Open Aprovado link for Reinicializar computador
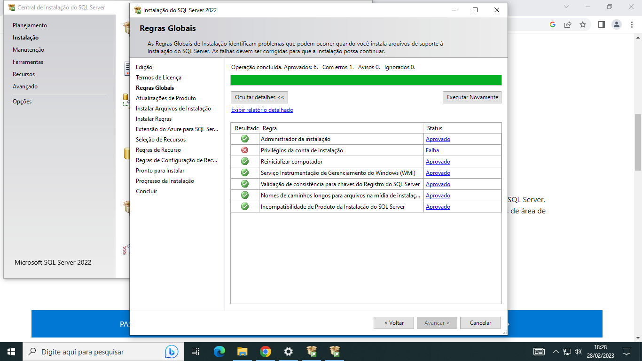This screenshot has height=361, width=642. click(438, 162)
